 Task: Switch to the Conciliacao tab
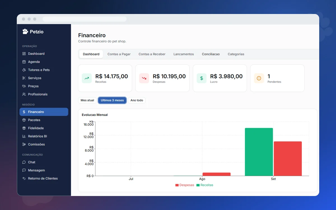(211, 54)
